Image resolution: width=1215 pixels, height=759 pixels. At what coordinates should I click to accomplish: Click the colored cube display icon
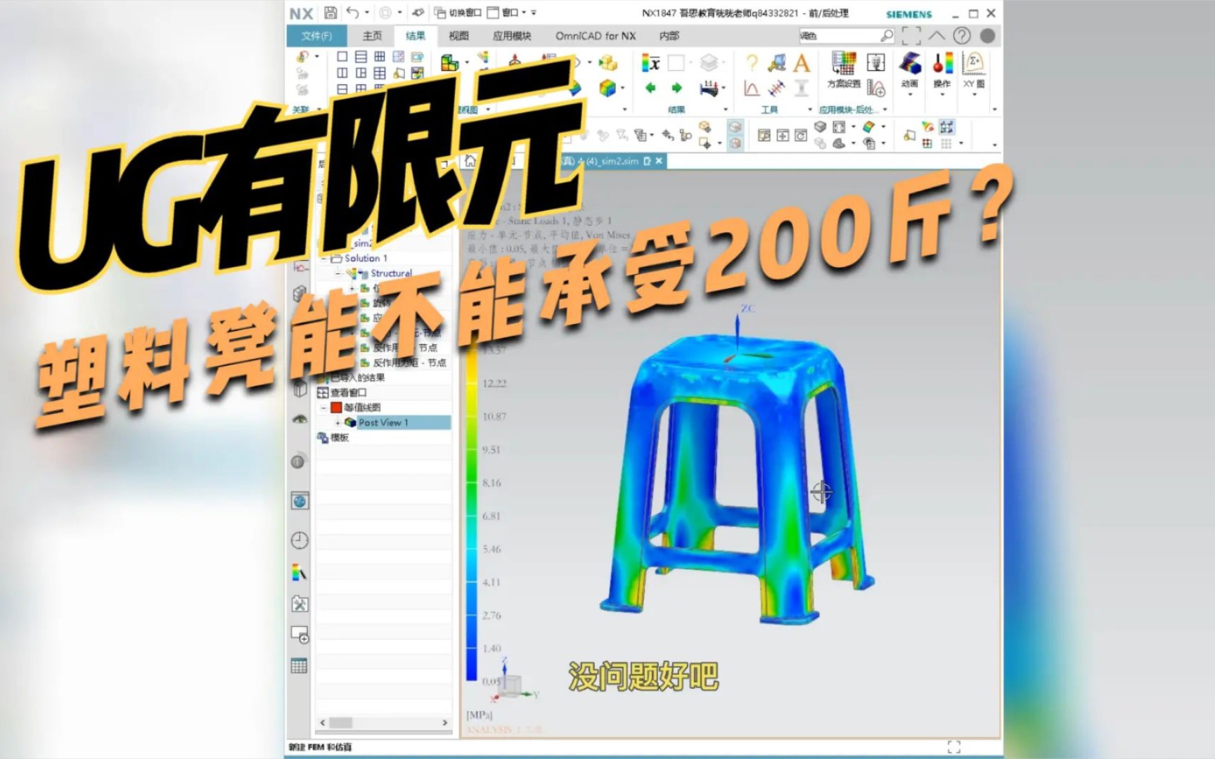click(x=607, y=88)
